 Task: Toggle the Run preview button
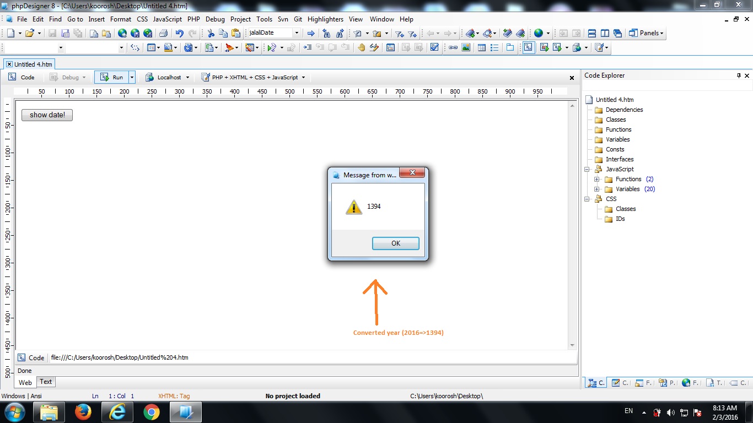112,78
